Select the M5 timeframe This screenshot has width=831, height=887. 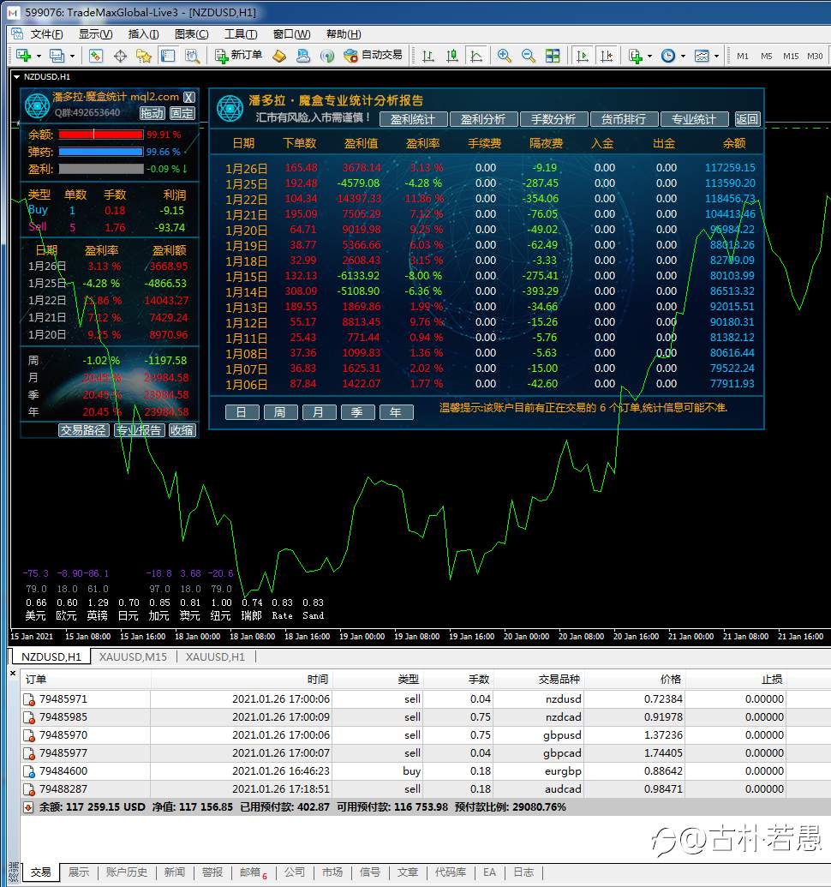767,56
